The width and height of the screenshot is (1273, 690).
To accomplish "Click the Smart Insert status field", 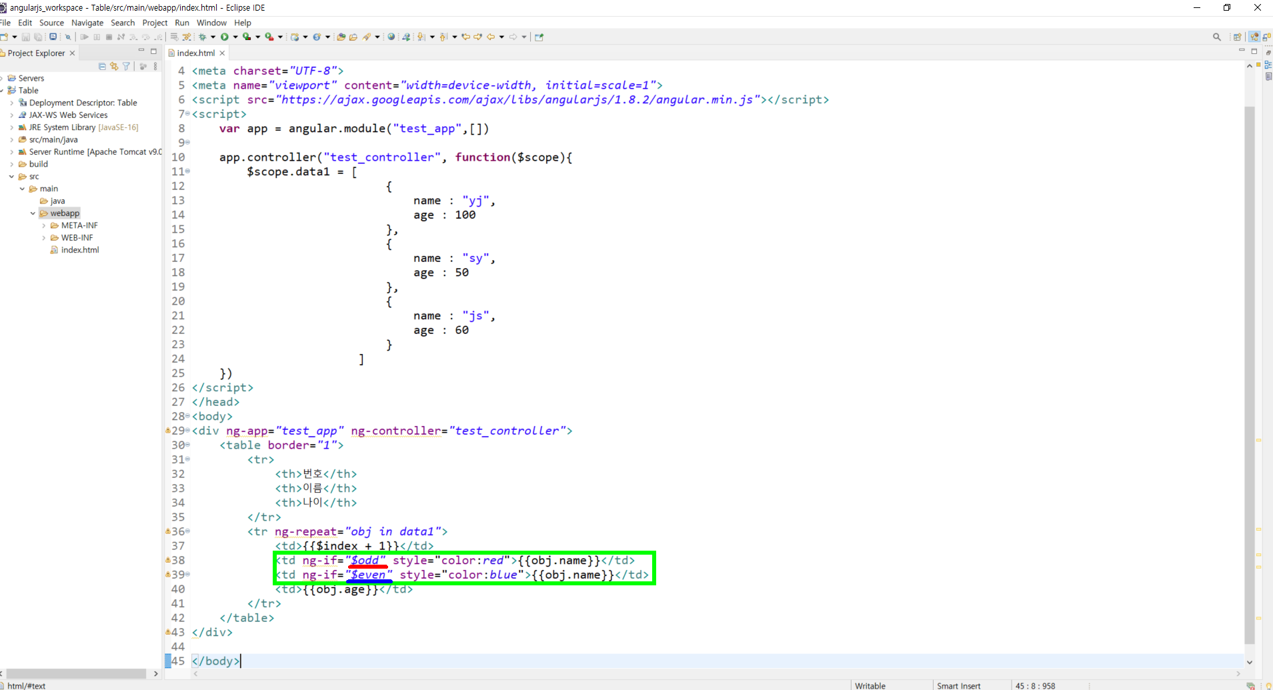I will [958, 685].
